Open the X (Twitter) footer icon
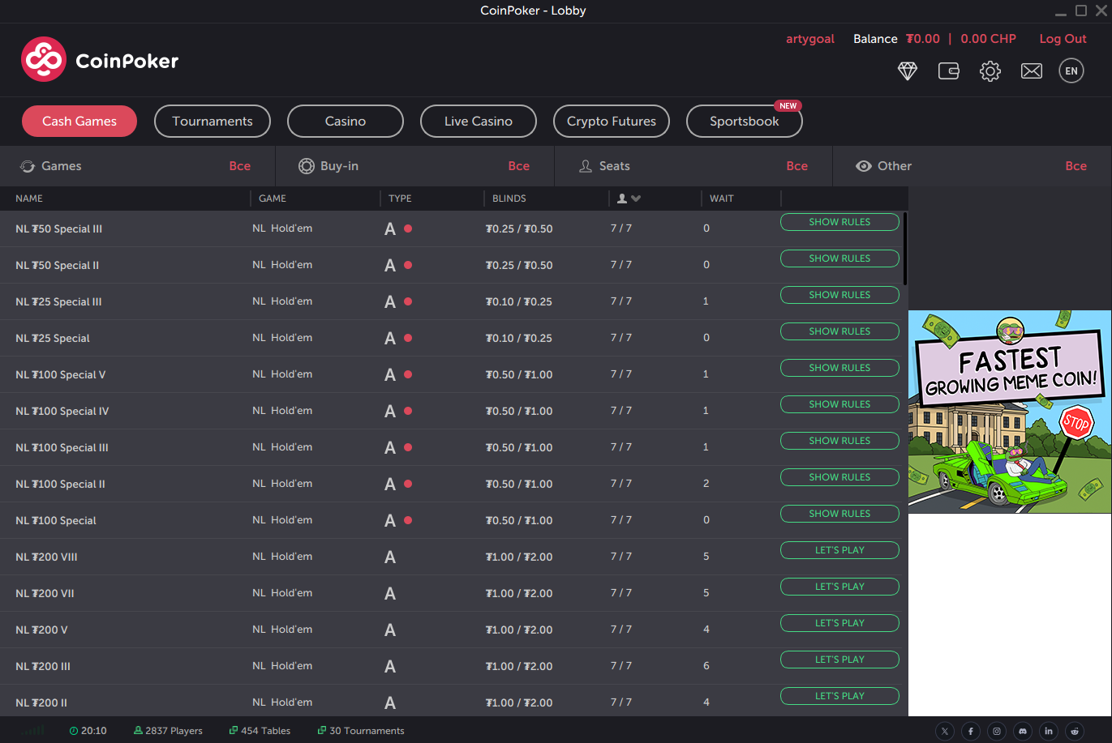 945,731
